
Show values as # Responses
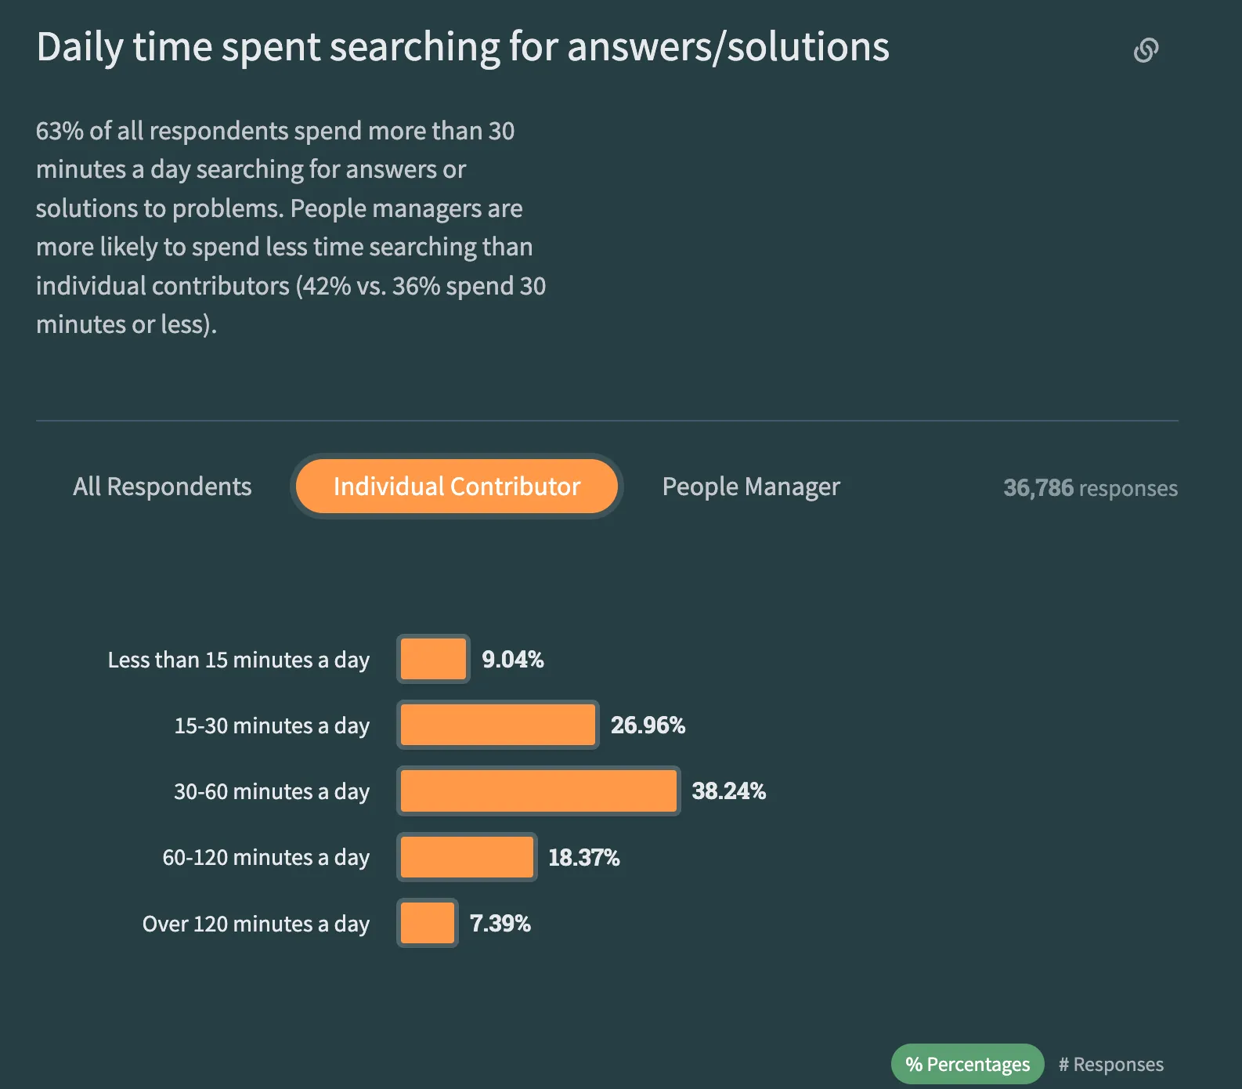[1110, 1064]
